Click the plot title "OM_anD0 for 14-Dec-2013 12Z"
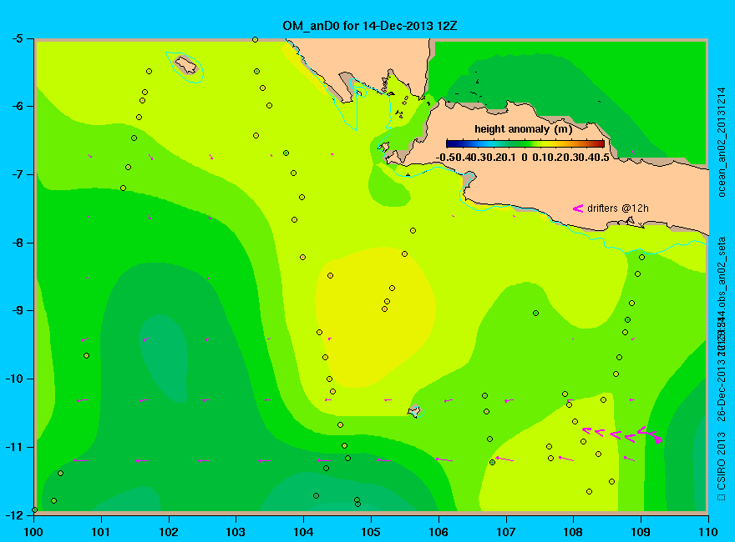Viewport: 735px width, 542px height. [369, 26]
